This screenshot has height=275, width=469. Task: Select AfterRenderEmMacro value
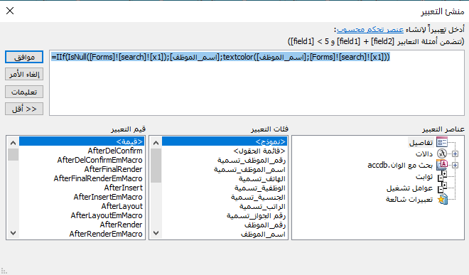82,234
